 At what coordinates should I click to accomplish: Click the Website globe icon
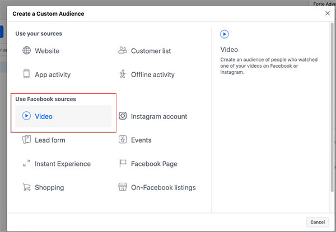(x=26, y=50)
